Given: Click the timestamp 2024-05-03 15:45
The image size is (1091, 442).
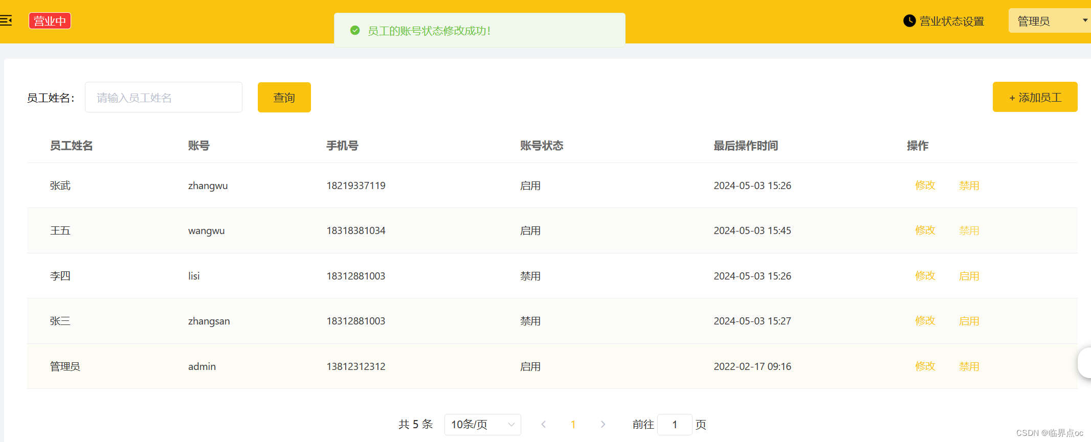Looking at the screenshot, I should point(752,230).
